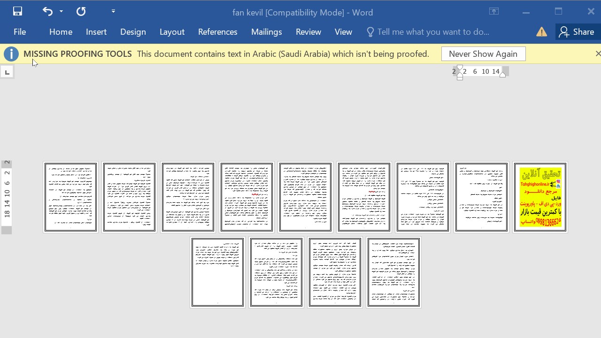Select the second page in the bottom row
This screenshot has height=338, width=601.
[x=276, y=272]
